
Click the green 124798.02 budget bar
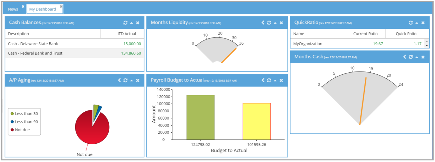pyautogui.click(x=201, y=117)
